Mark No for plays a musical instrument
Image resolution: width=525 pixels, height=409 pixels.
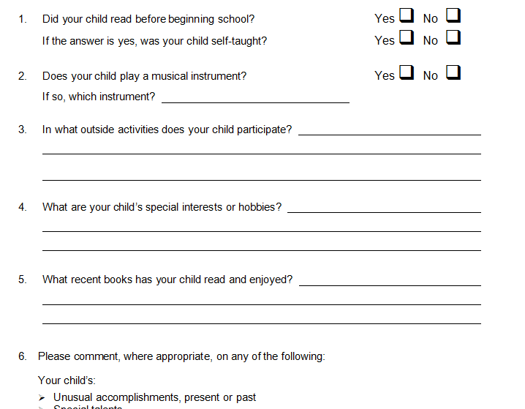click(453, 72)
